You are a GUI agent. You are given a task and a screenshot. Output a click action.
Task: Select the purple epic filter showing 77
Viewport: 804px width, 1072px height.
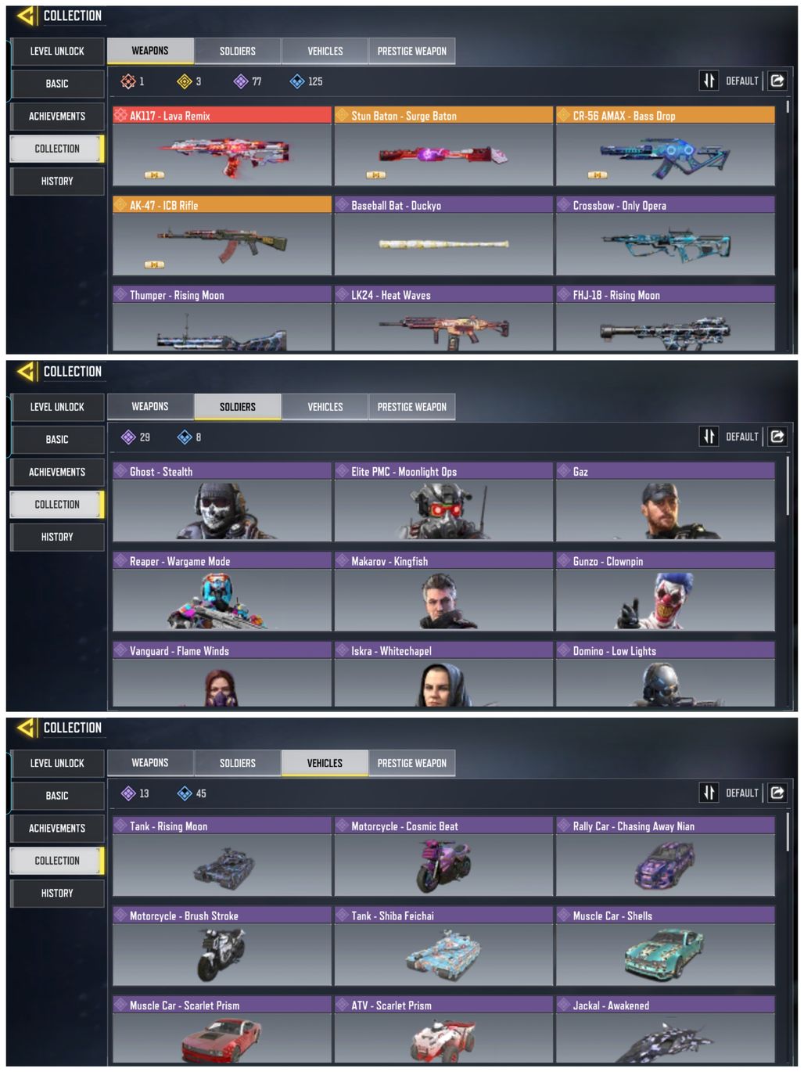(248, 81)
